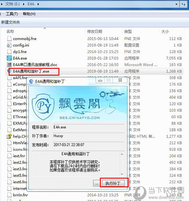The image size is (189, 201).
Task: Click the E4A串口通讯连接教程.doc file name
Action: 35,65
